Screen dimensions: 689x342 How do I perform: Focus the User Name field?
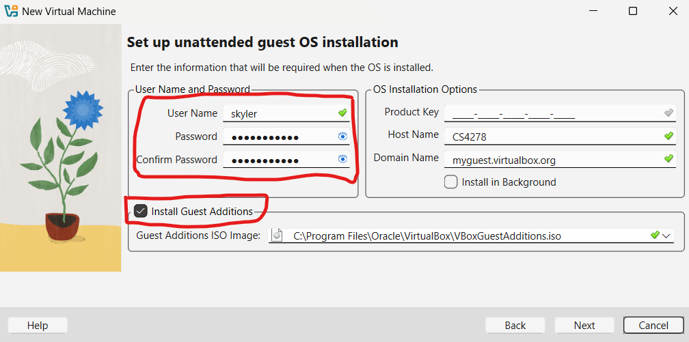tap(280, 113)
